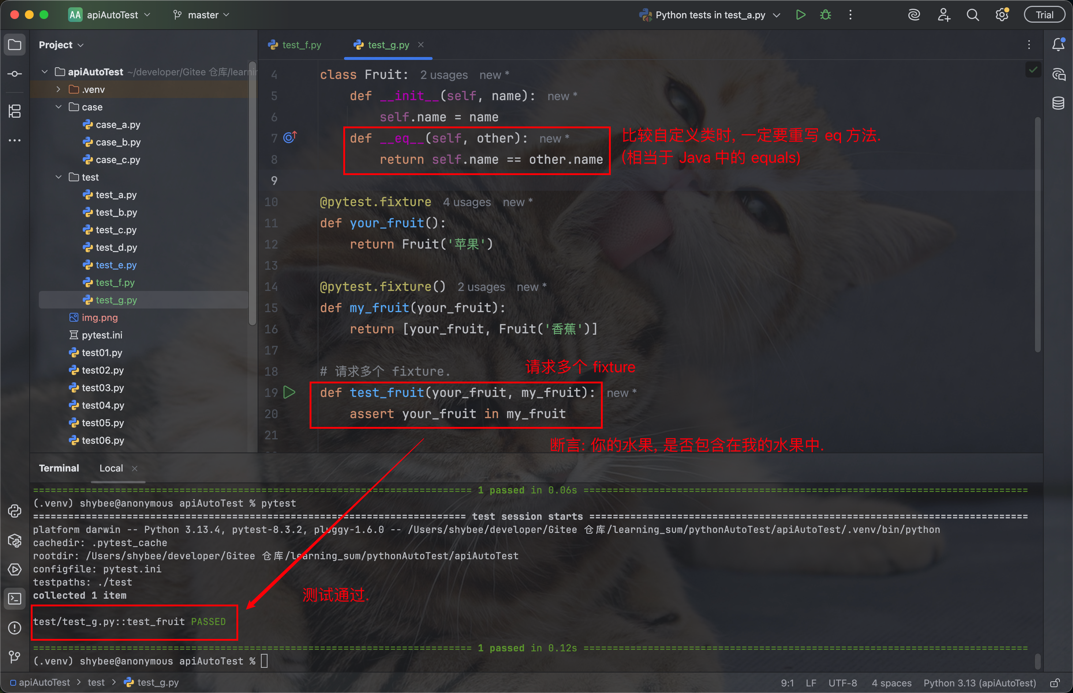Click the green inspections checkmark widget
The height and width of the screenshot is (693, 1073).
(x=1033, y=70)
